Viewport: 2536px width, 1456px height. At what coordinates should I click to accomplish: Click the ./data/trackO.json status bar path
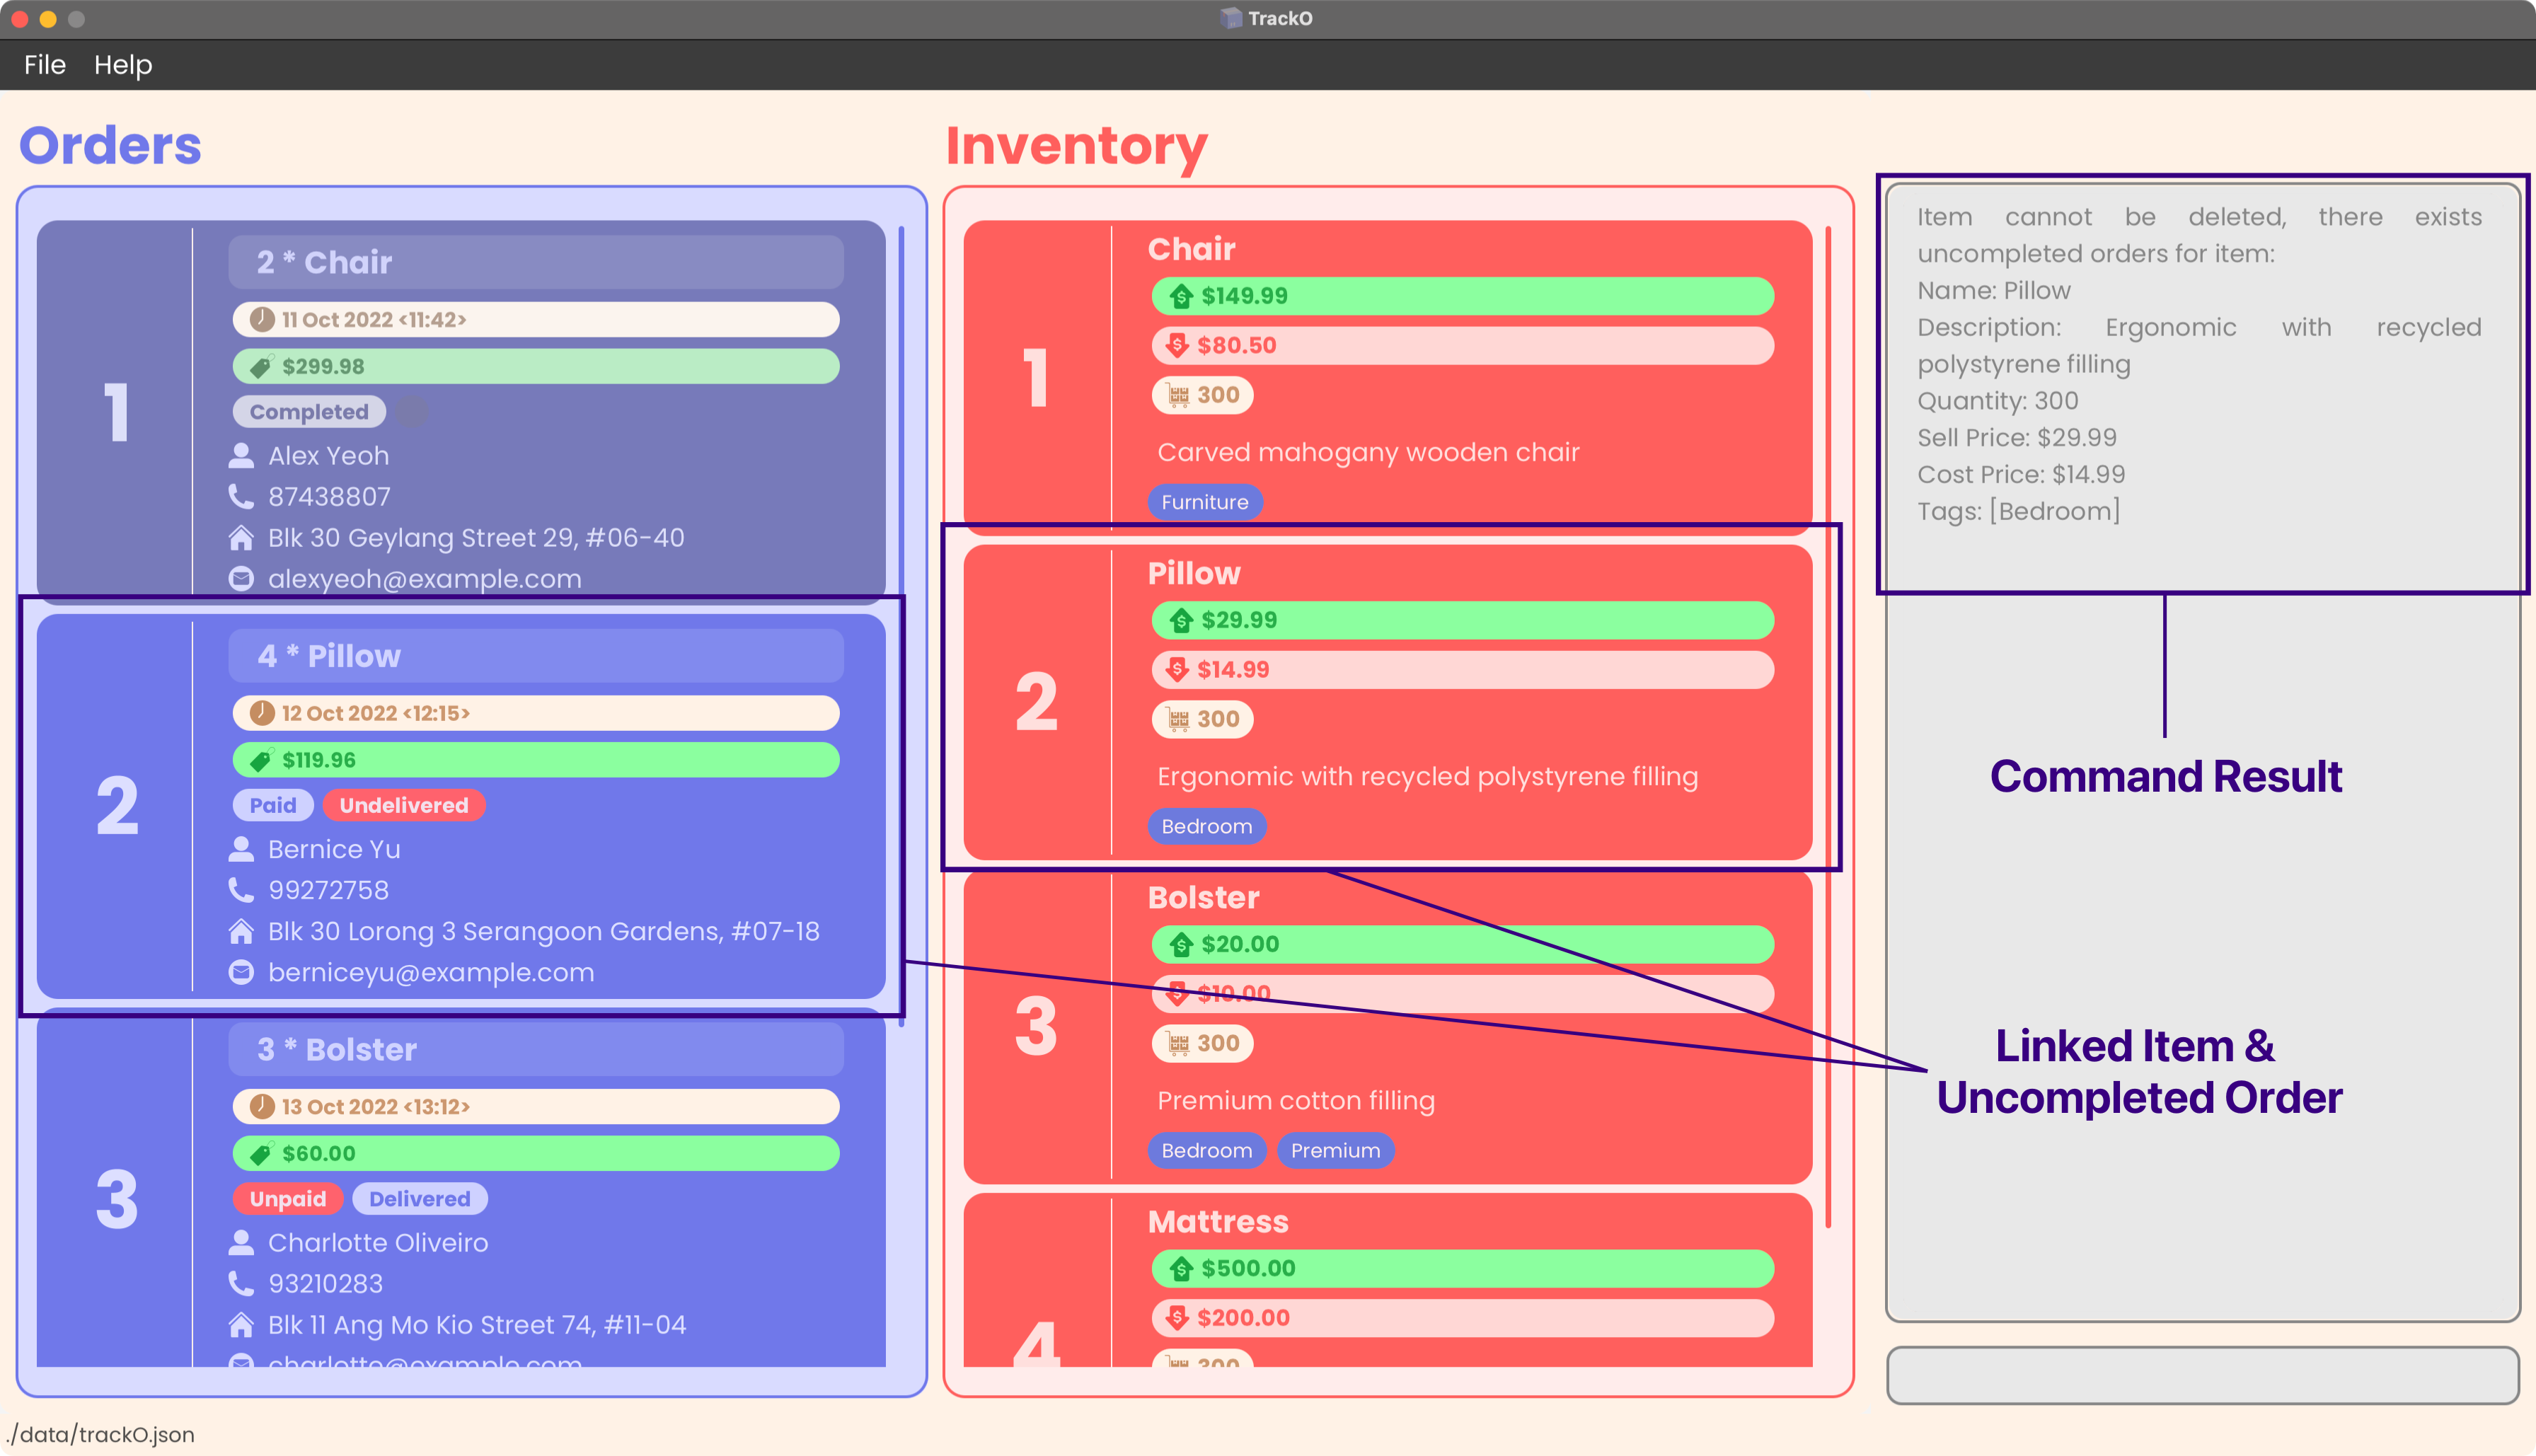click(x=100, y=1434)
